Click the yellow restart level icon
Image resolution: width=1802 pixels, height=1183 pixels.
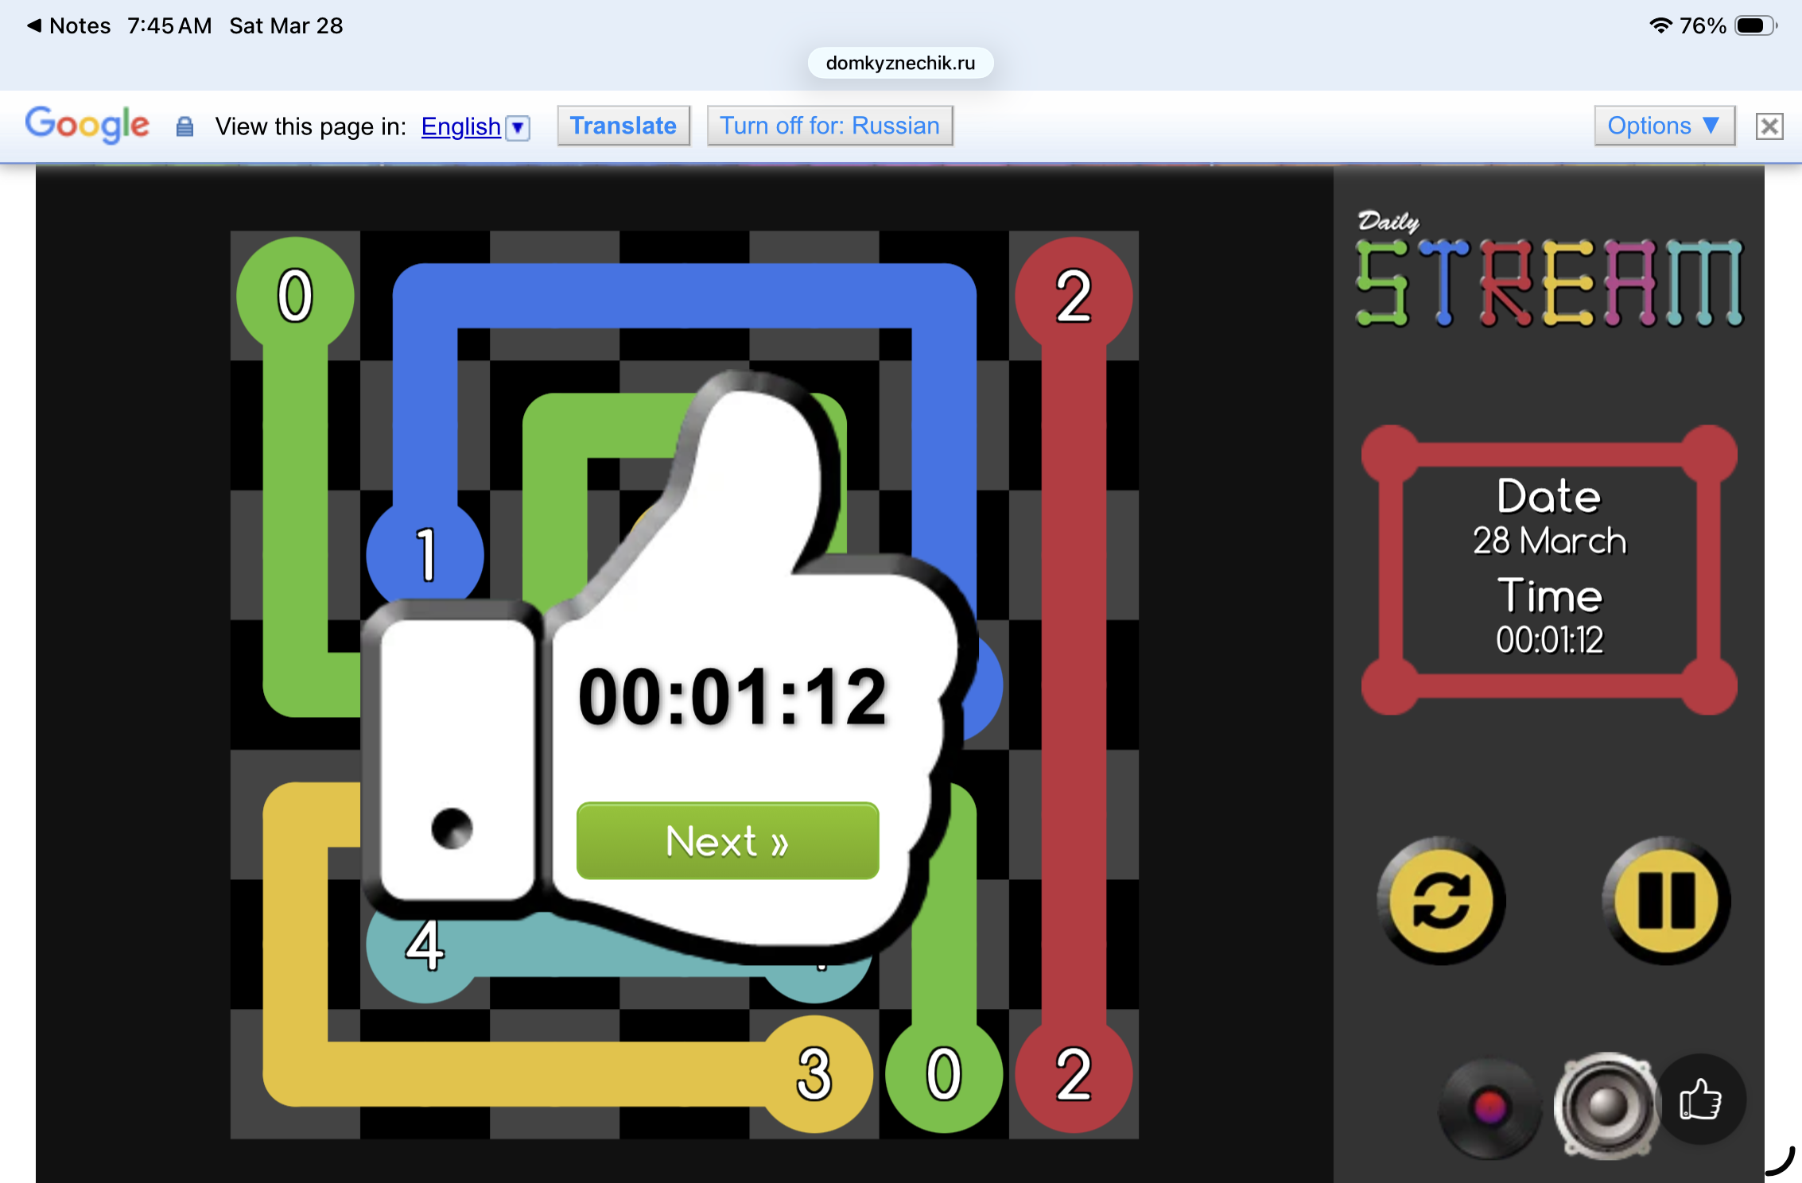(x=1441, y=901)
